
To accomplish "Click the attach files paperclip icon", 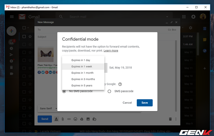I will [x=63, y=119].
